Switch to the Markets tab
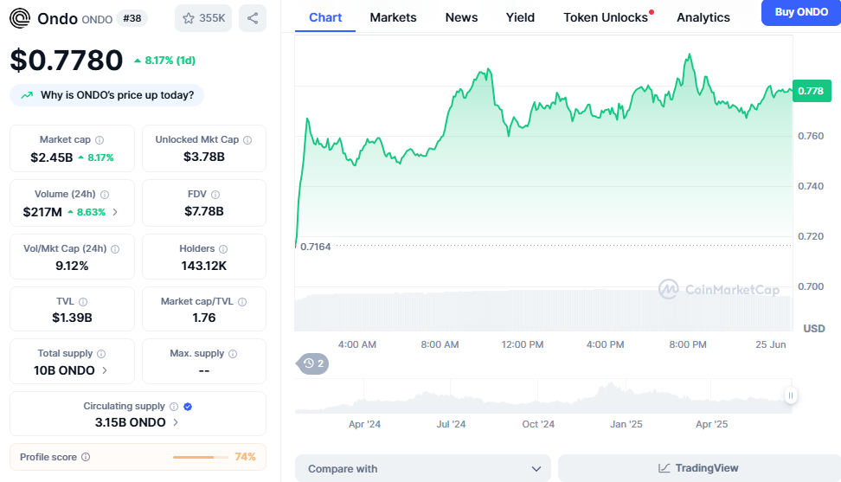The height and width of the screenshot is (482, 841). pyautogui.click(x=393, y=17)
